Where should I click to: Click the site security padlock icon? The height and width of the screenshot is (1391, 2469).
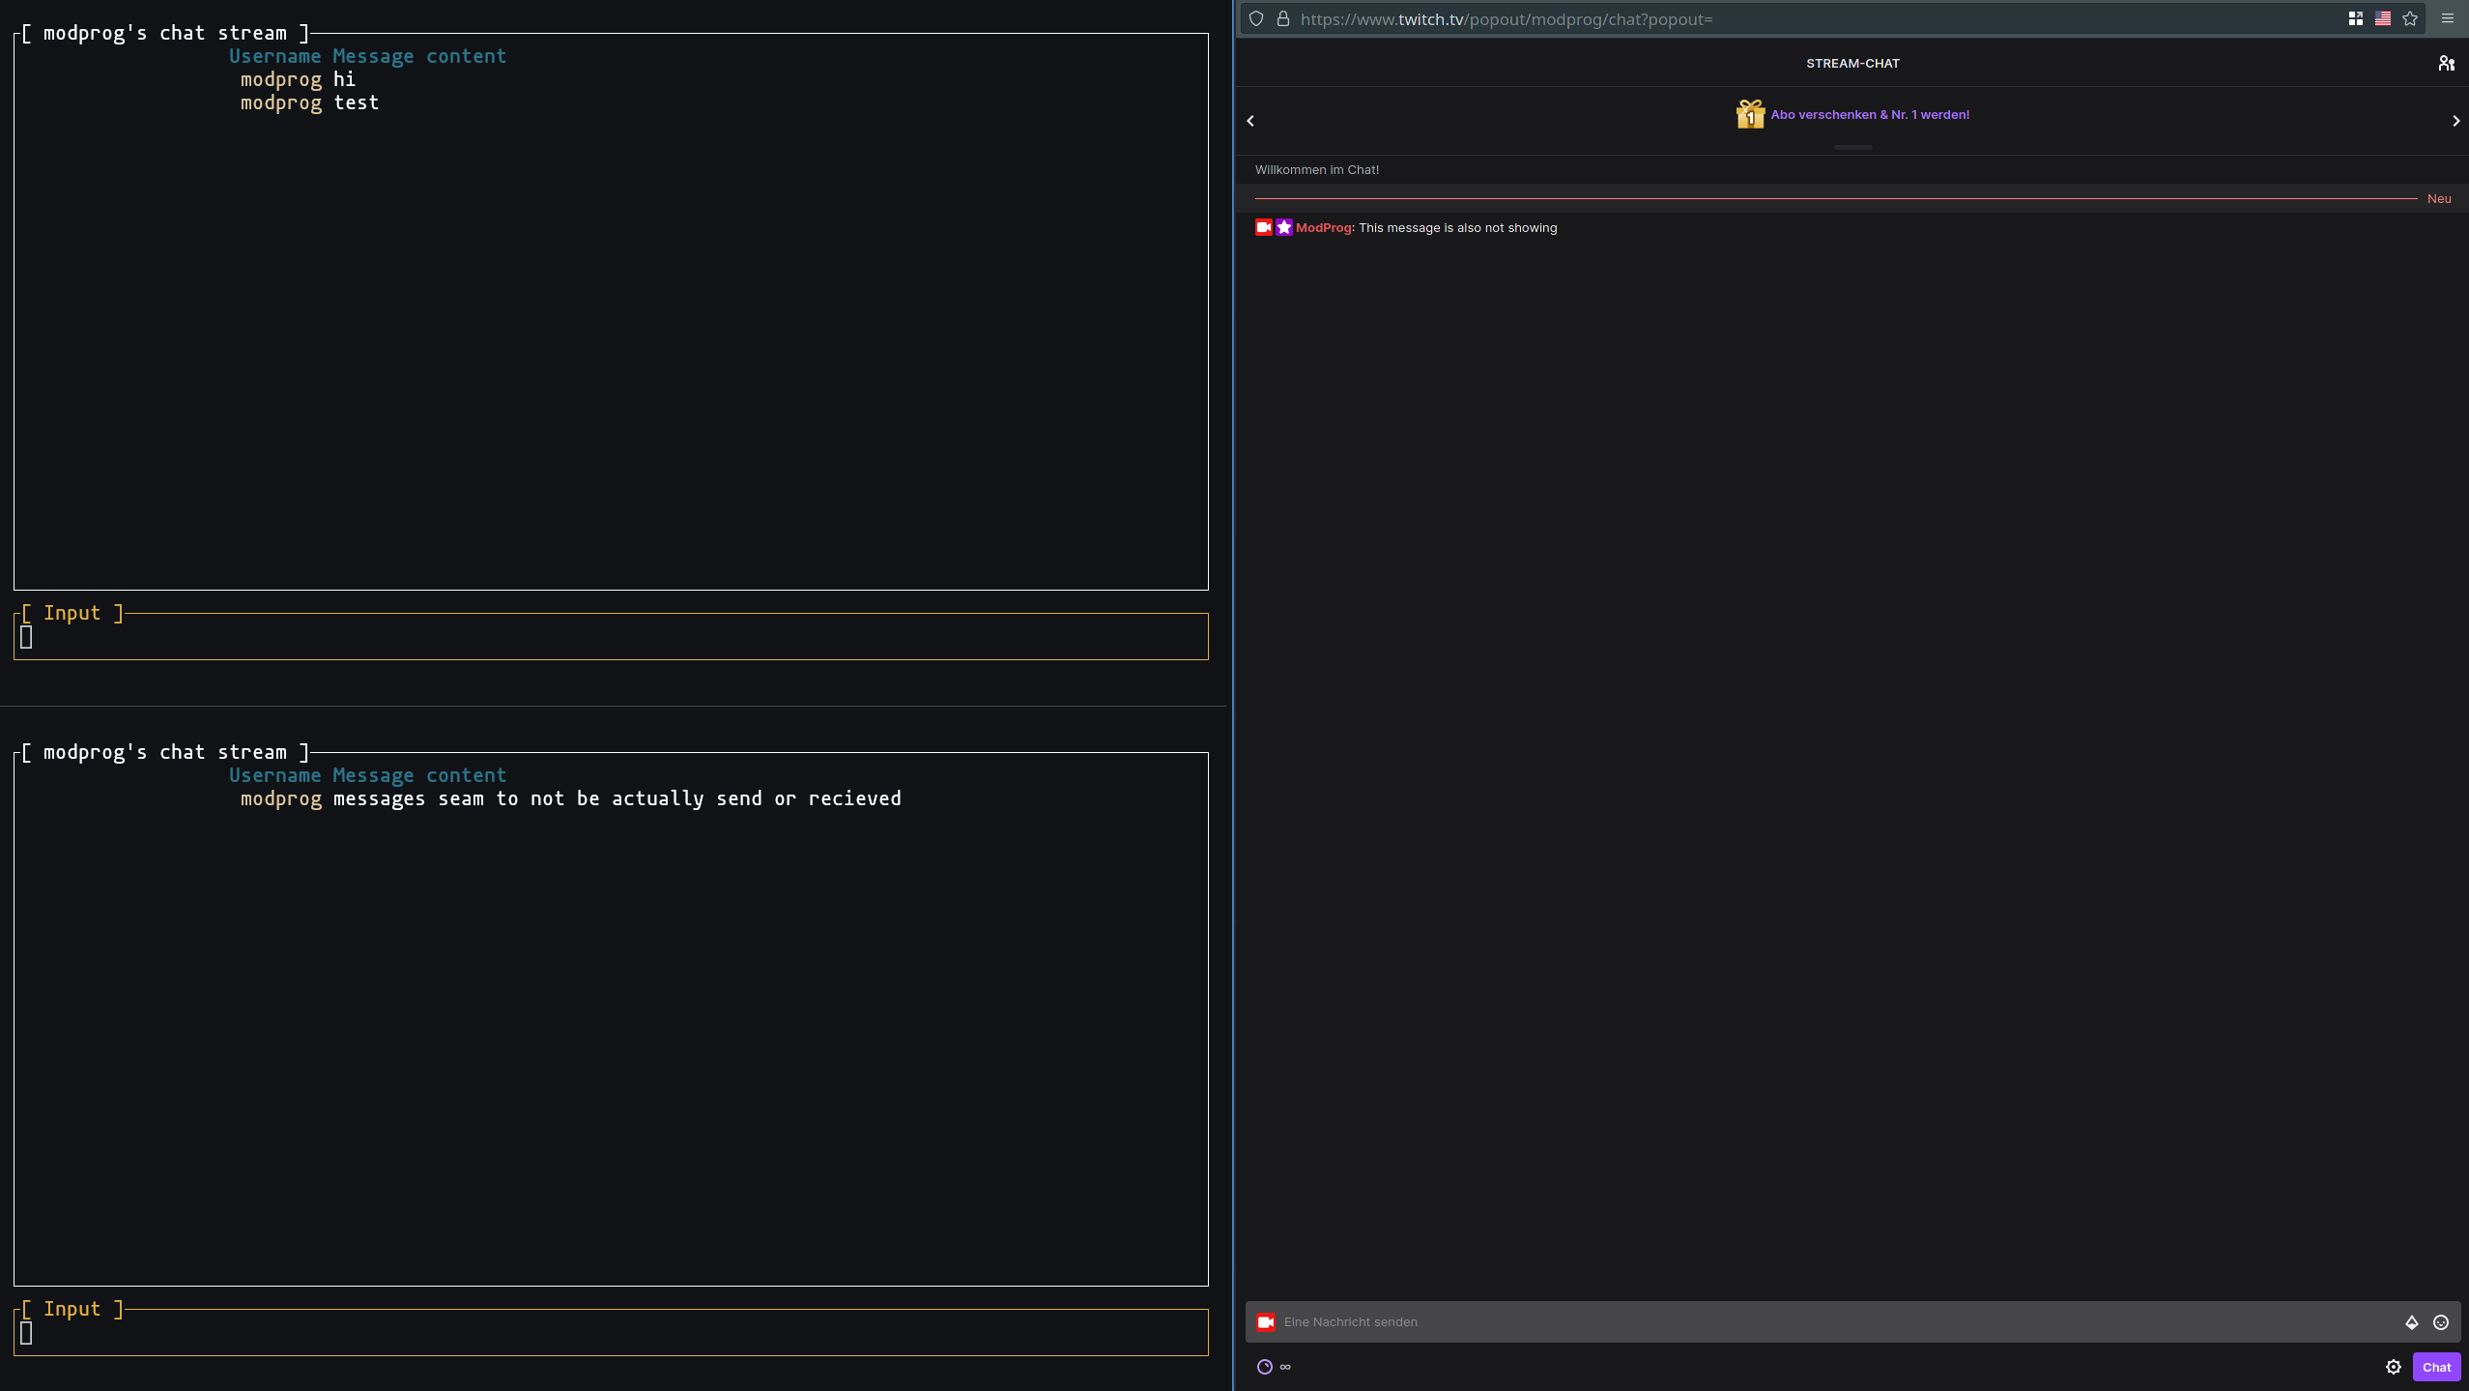tap(1283, 19)
